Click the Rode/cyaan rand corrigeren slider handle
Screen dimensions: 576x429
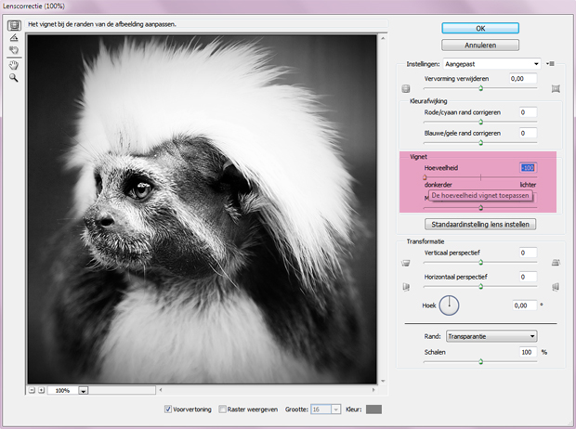pyautogui.click(x=480, y=122)
